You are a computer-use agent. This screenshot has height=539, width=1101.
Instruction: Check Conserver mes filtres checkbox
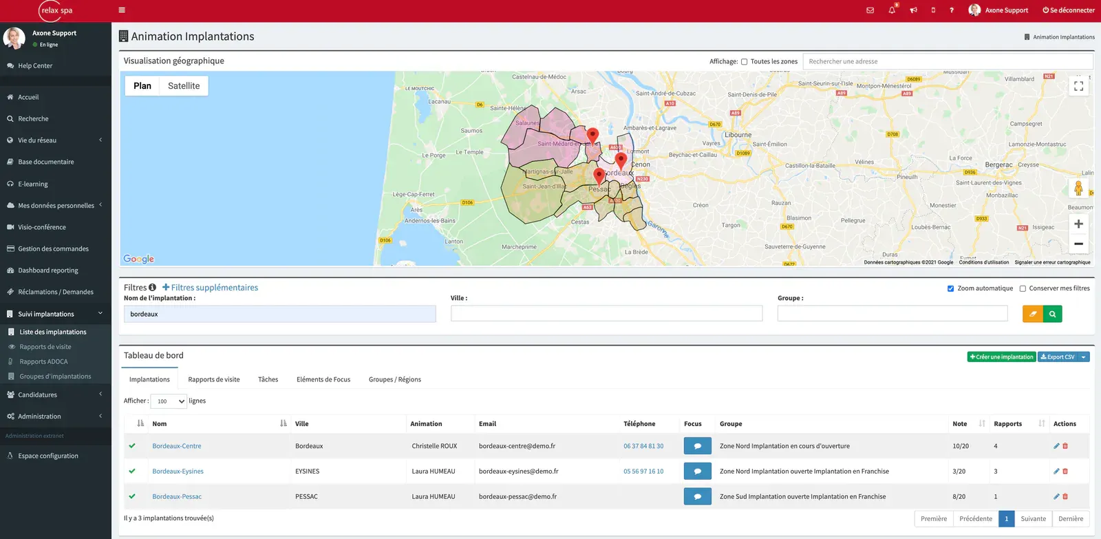[x=1023, y=289]
